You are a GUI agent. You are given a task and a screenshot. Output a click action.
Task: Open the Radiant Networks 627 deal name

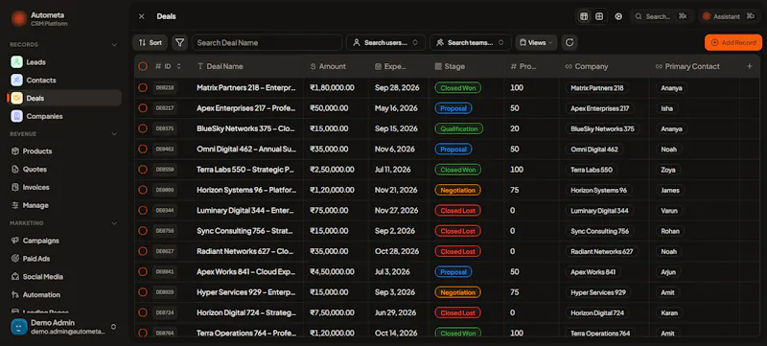[x=246, y=251]
